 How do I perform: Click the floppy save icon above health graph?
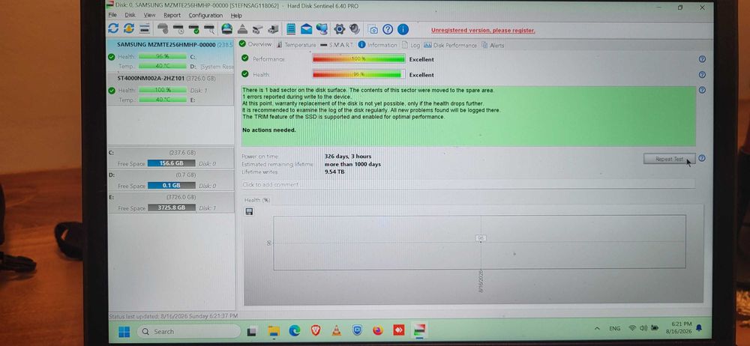(x=249, y=211)
